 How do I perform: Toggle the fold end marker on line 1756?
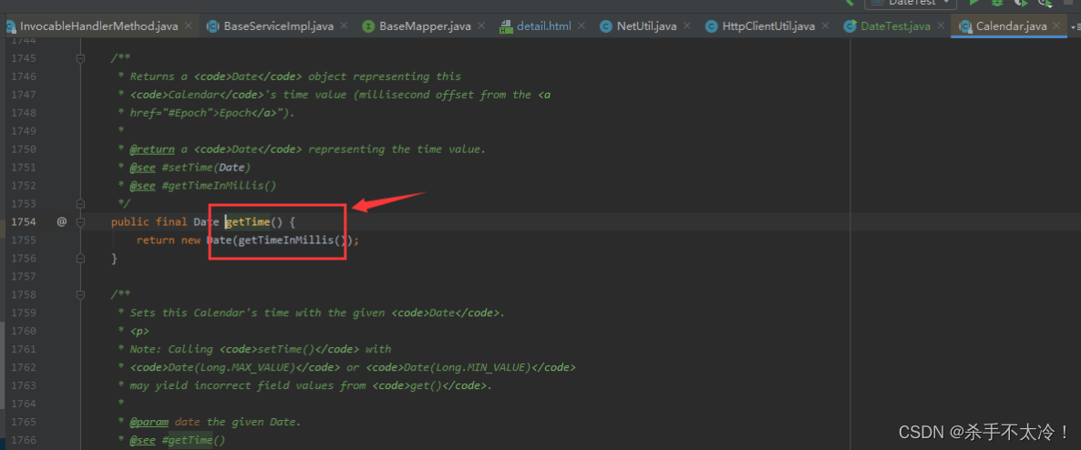80,258
